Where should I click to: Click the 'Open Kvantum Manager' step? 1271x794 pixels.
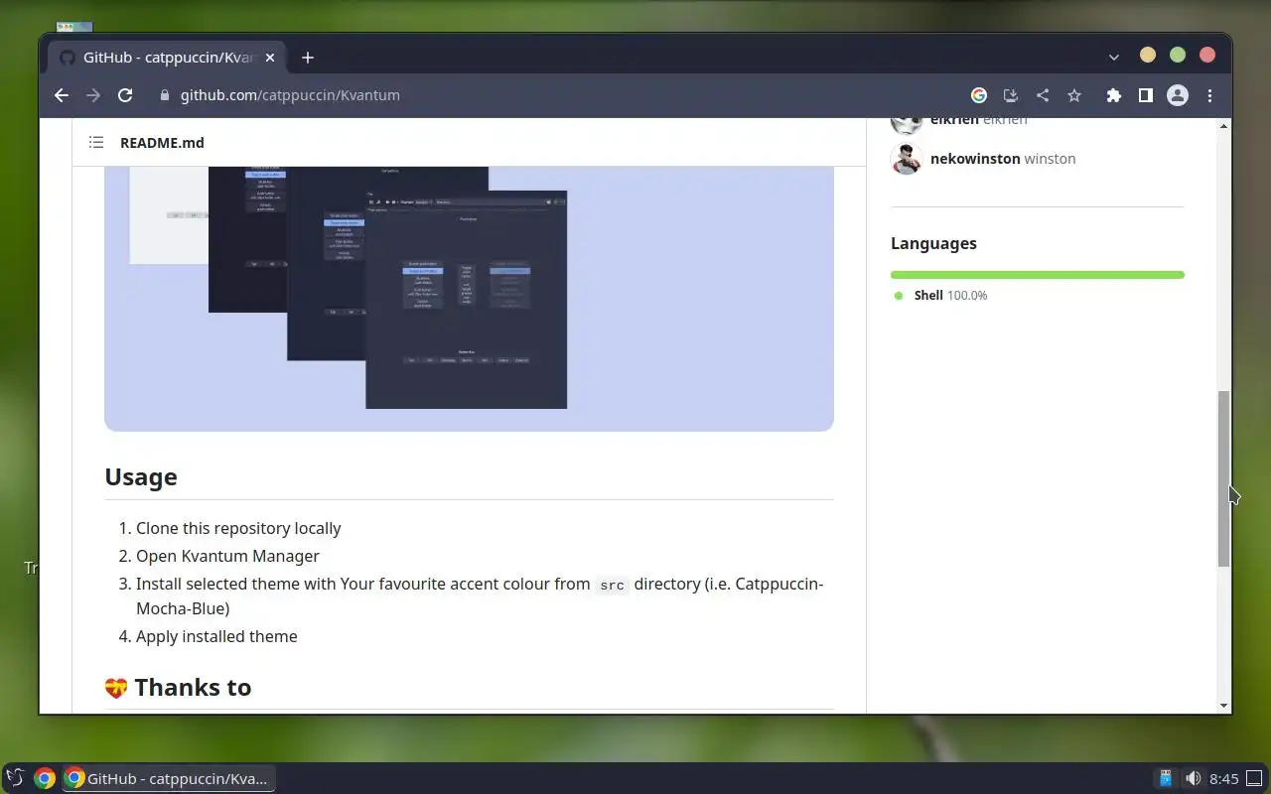point(227,556)
